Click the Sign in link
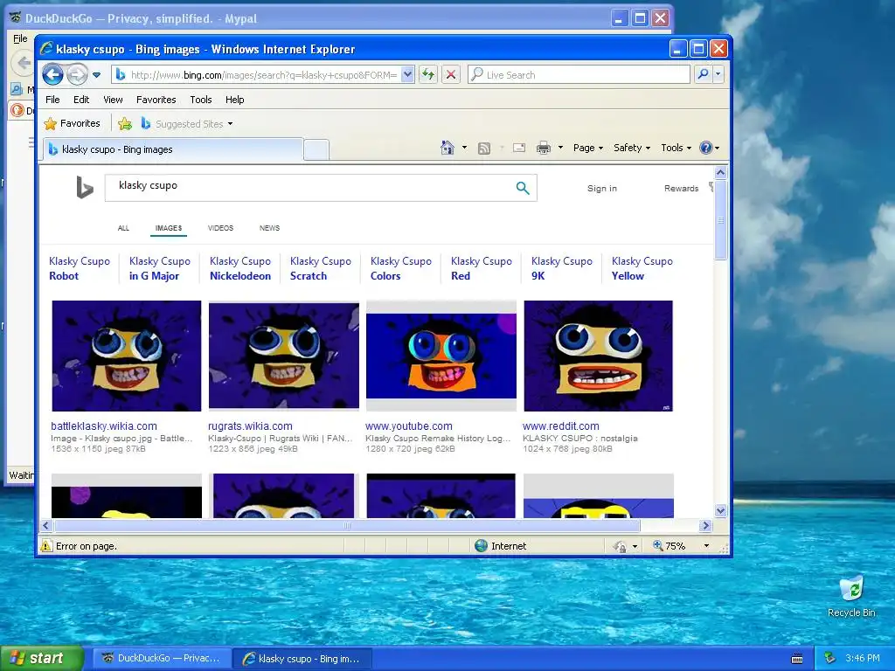The width and height of the screenshot is (895, 671). [x=602, y=189]
